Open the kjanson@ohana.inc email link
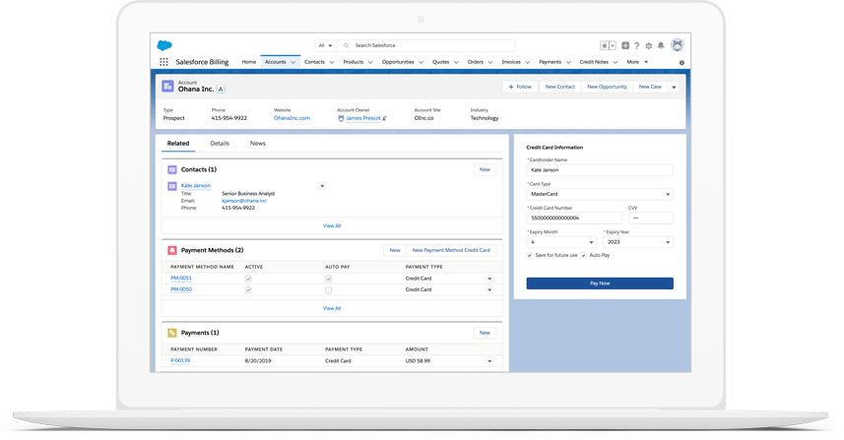 (x=244, y=201)
